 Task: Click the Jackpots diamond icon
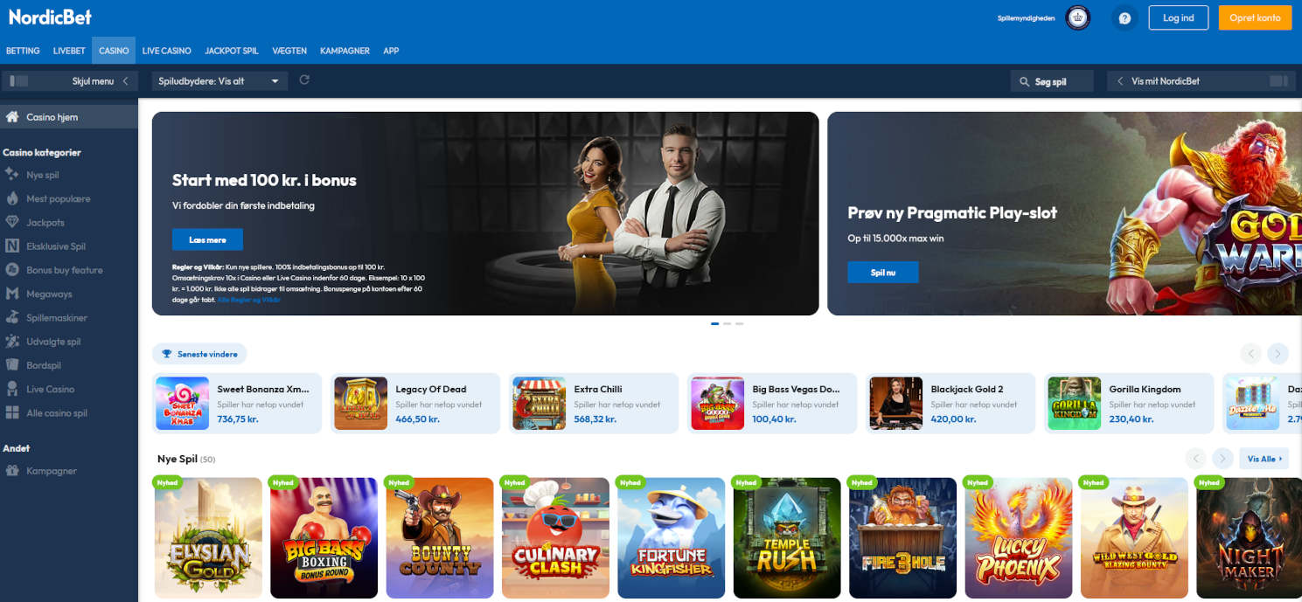coord(12,223)
